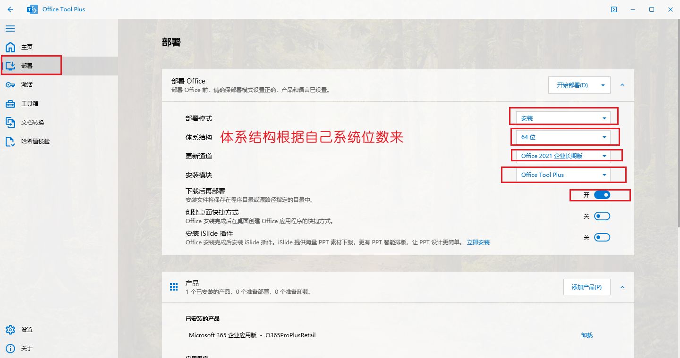Click the 已安装的产品 heading
The height and width of the screenshot is (358, 680).
(x=203, y=319)
